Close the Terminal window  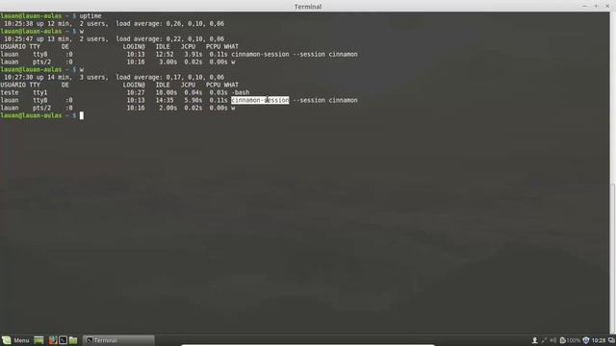click(x=607, y=6)
